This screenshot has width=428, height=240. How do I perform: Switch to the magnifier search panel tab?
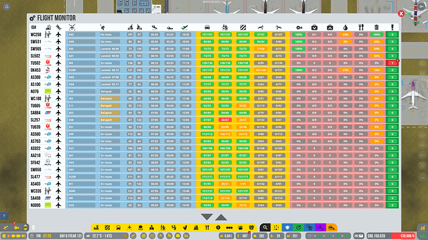pos(265,228)
